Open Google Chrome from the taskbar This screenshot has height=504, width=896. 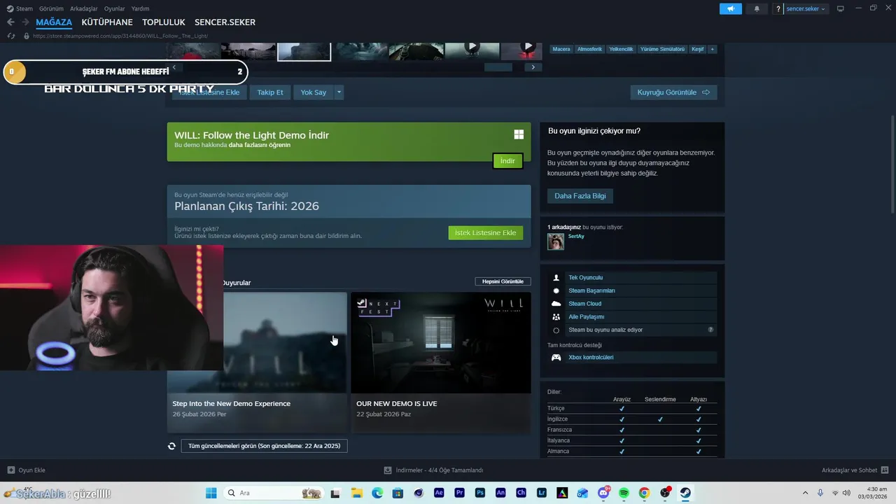644,493
